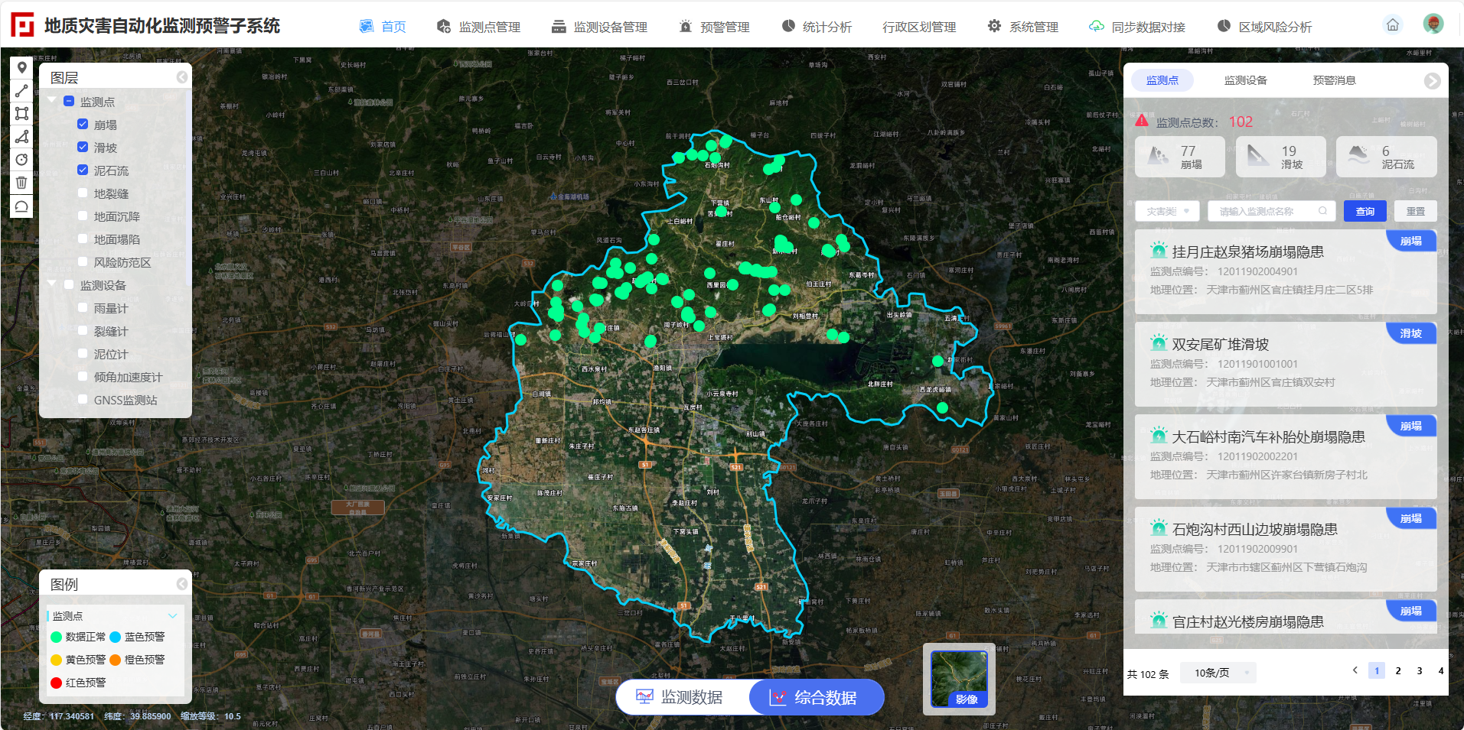Open the 10条/页 page size dropdown
This screenshot has height=730, width=1464.
(1218, 673)
